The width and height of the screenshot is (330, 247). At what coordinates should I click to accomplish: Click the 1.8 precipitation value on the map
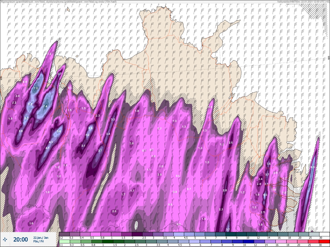[137, 111]
